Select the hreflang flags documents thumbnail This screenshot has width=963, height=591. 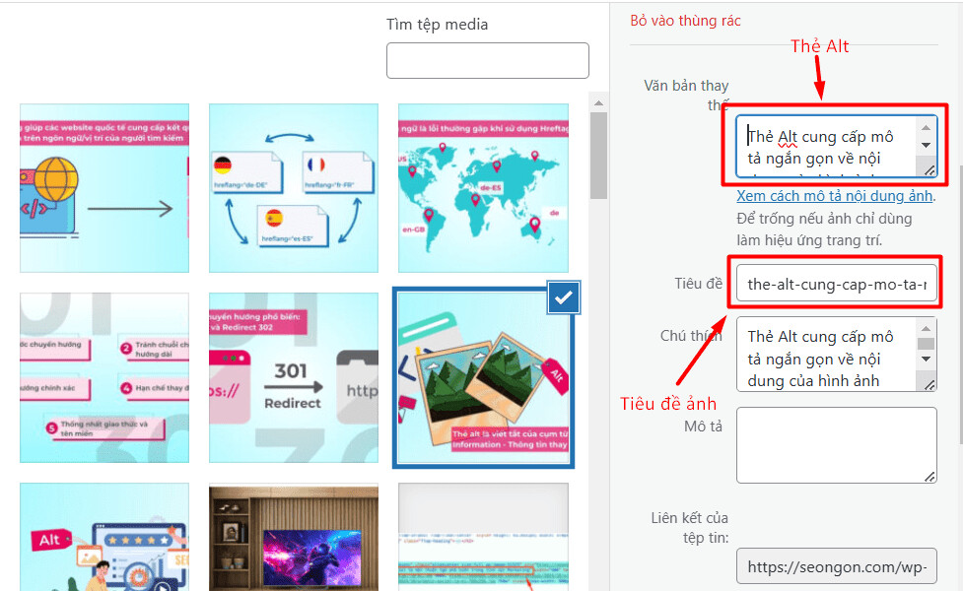click(294, 188)
